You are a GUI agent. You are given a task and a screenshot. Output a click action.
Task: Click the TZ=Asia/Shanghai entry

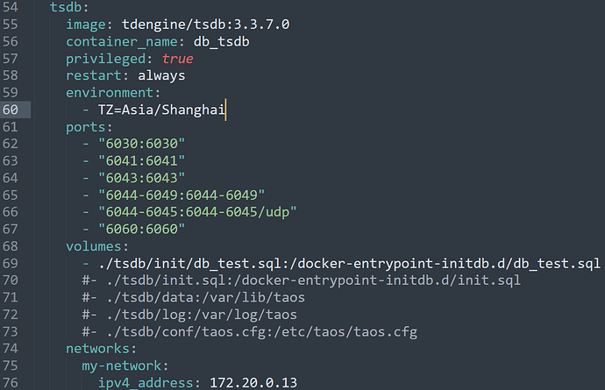(161, 110)
